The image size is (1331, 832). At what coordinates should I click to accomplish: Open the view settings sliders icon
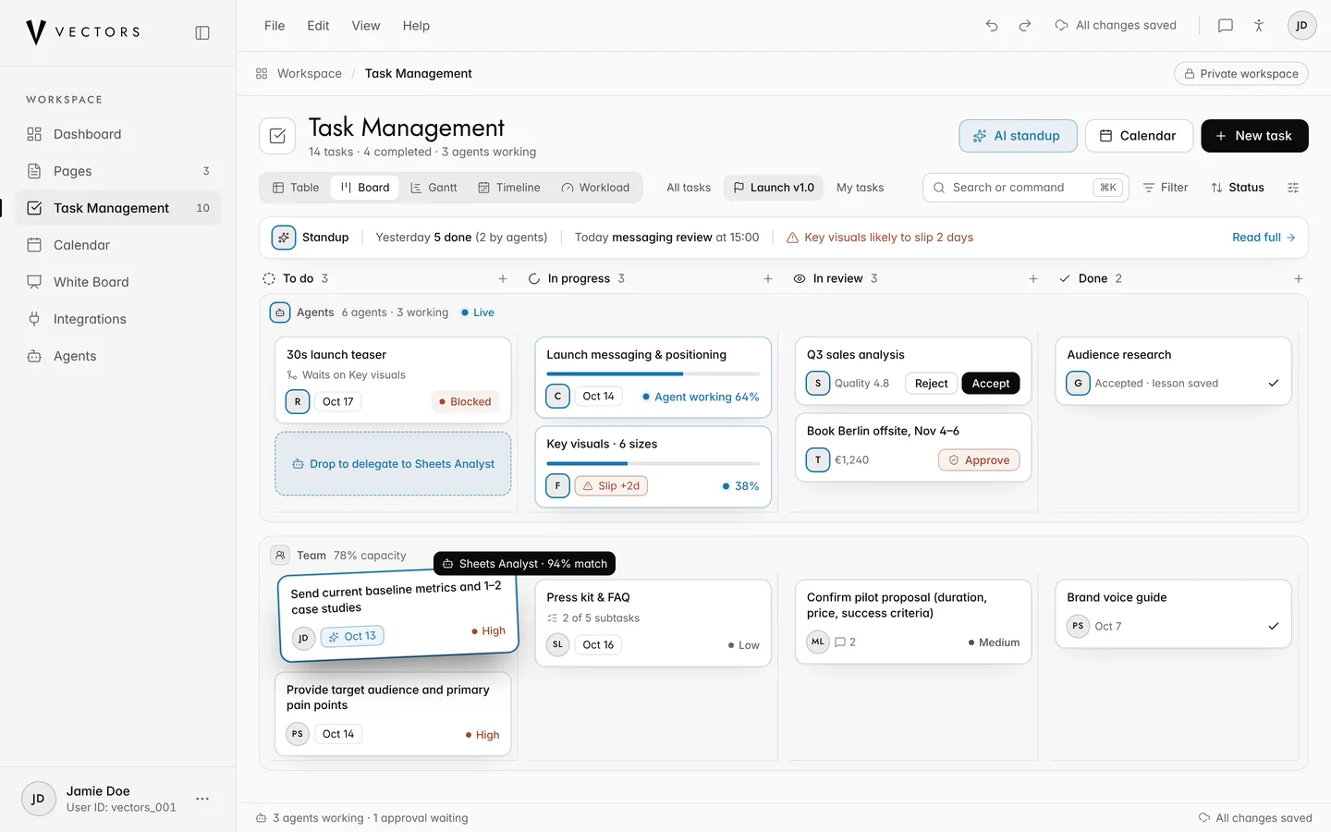pyautogui.click(x=1293, y=188)
